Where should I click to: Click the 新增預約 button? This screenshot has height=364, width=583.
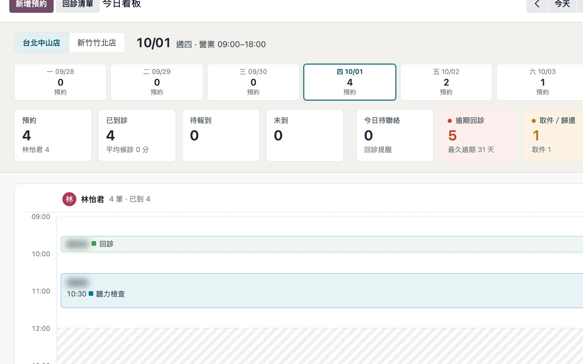pyautogui.click(x=31, y=5)
